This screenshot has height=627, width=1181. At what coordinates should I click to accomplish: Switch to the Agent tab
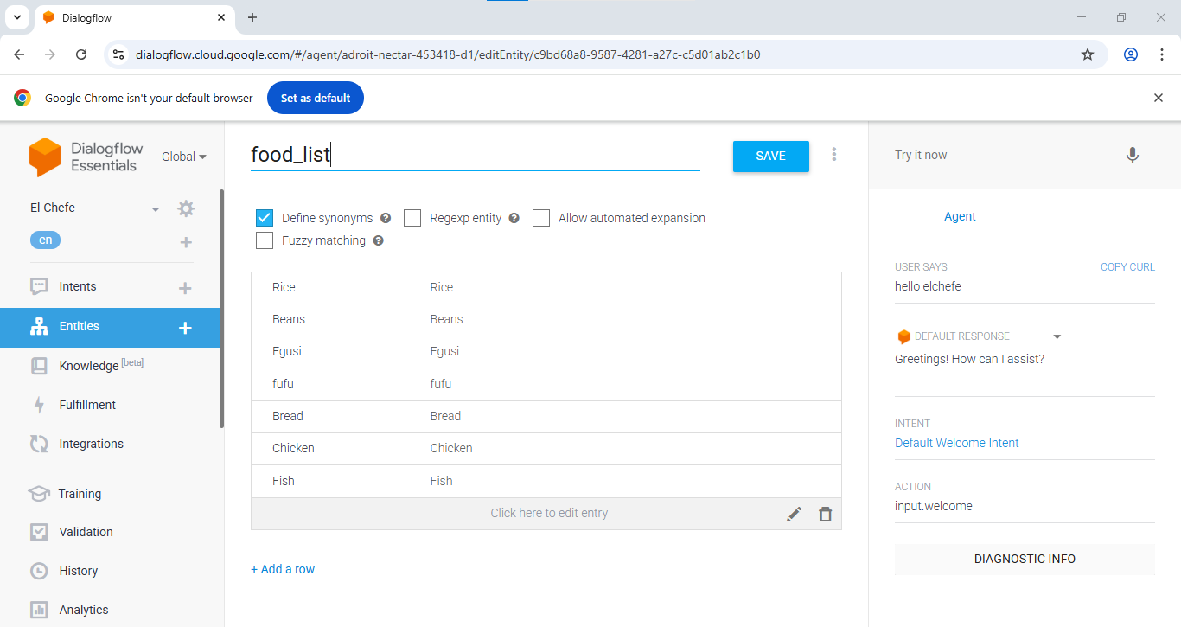click(x=960, y=216)
